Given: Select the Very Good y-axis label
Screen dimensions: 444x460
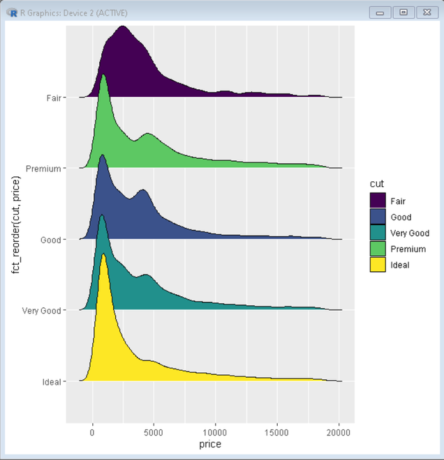Looking at the screenshot, I should [x=42, y=311].
